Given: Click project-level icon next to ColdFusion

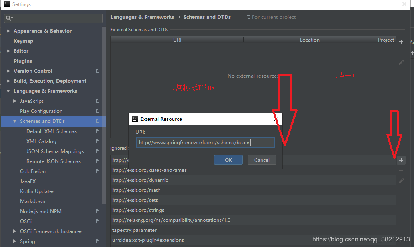Looking at the screenshot, I should (x=98, y=171).
